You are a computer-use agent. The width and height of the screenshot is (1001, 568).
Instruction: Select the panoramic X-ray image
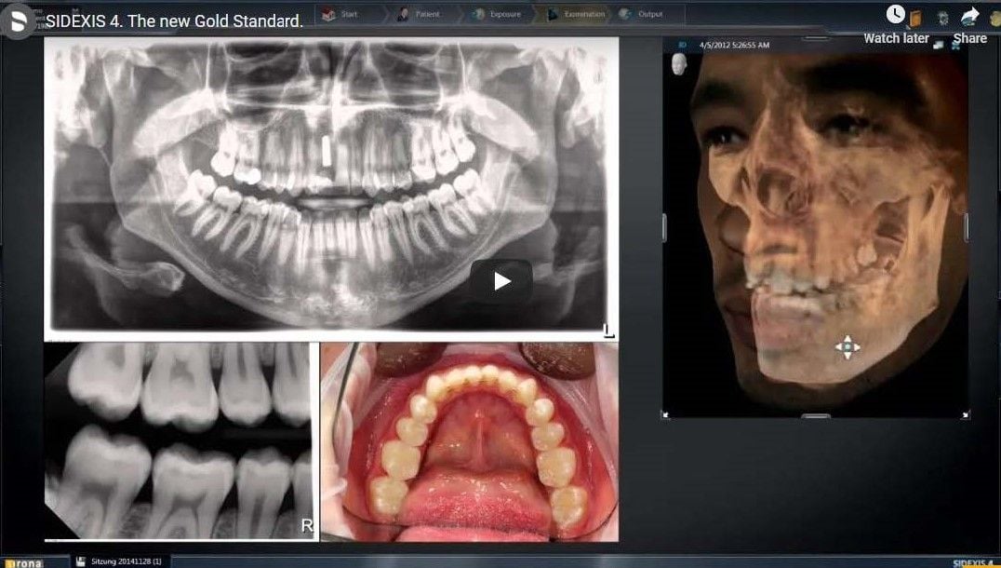[x=330, y=188]
